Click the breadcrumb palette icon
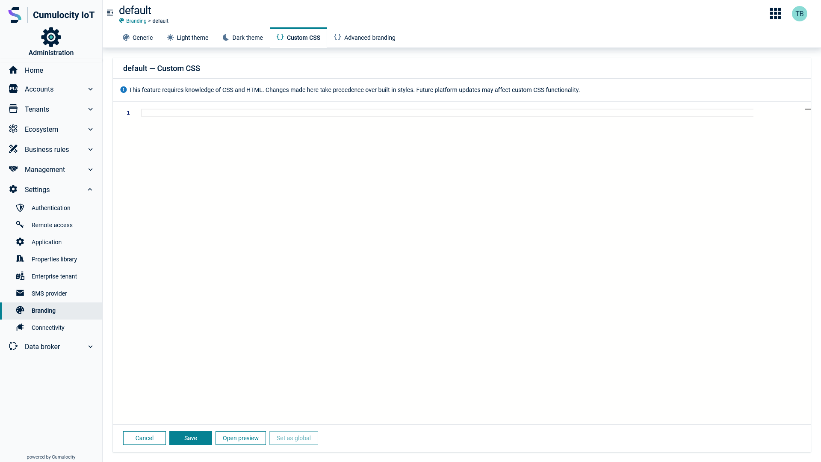821x462 pixels. coord(122,21)
